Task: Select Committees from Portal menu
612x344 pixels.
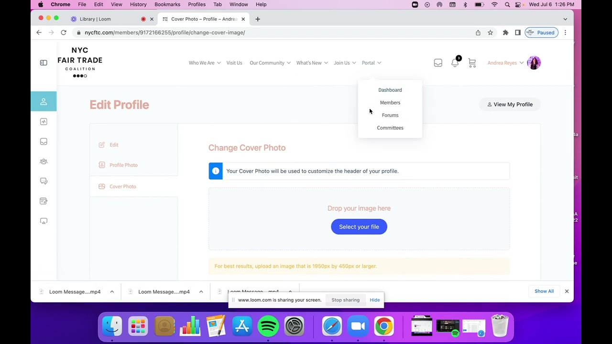Action: (390, 128)
